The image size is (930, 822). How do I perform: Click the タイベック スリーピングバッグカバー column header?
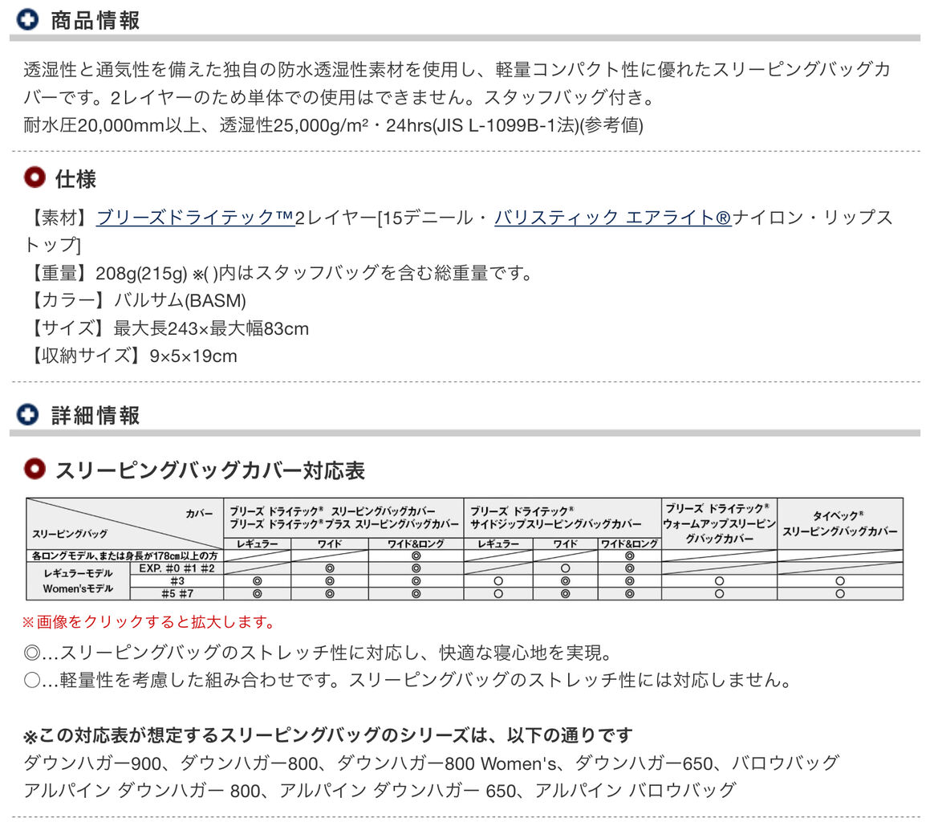tap(840, 523)
